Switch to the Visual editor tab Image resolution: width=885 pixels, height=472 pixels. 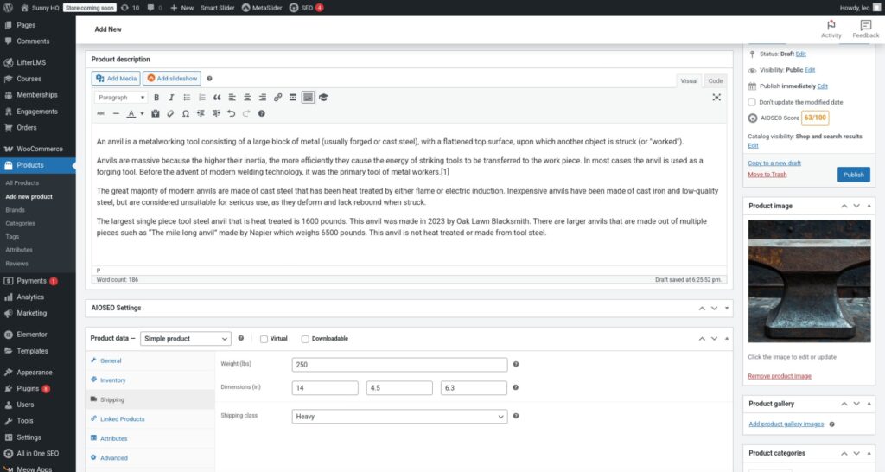point(689,80)
